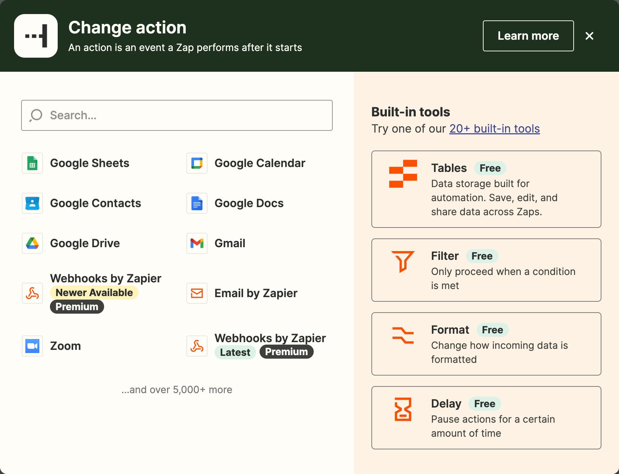Select the Google Drive label
619x474 pixels.
tap(85, 243)
